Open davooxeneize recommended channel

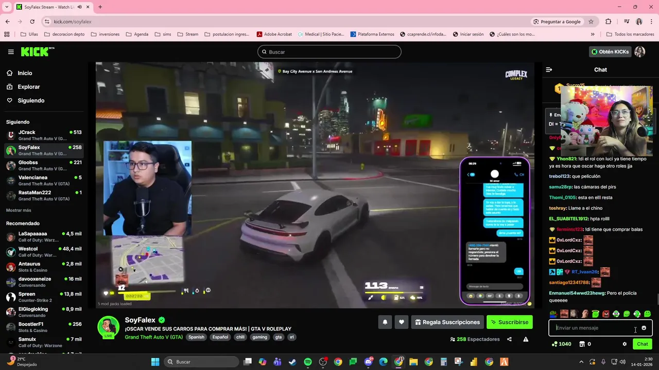[x=44, y=282]
